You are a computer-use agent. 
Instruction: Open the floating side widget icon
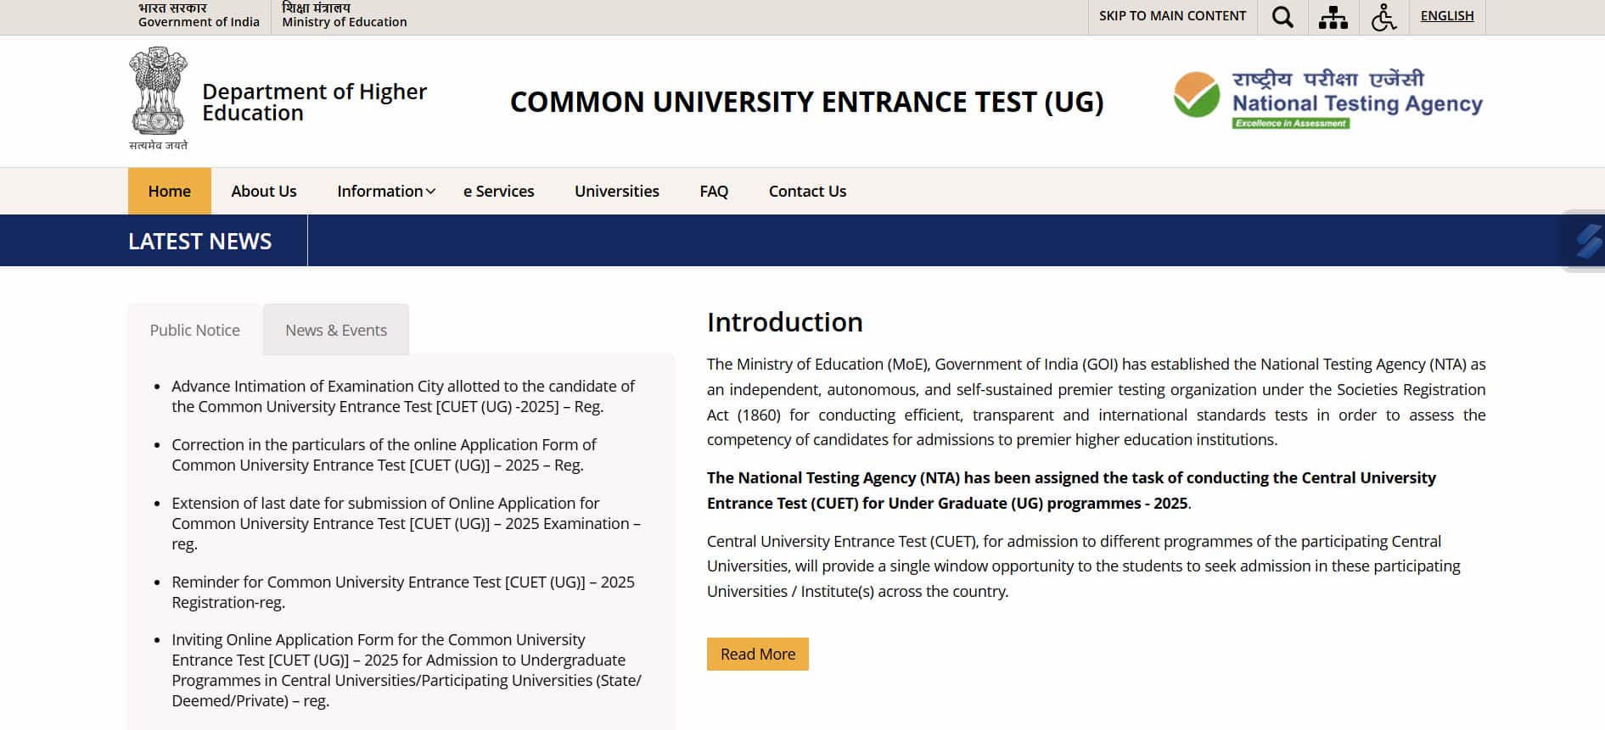point(1587,241)
